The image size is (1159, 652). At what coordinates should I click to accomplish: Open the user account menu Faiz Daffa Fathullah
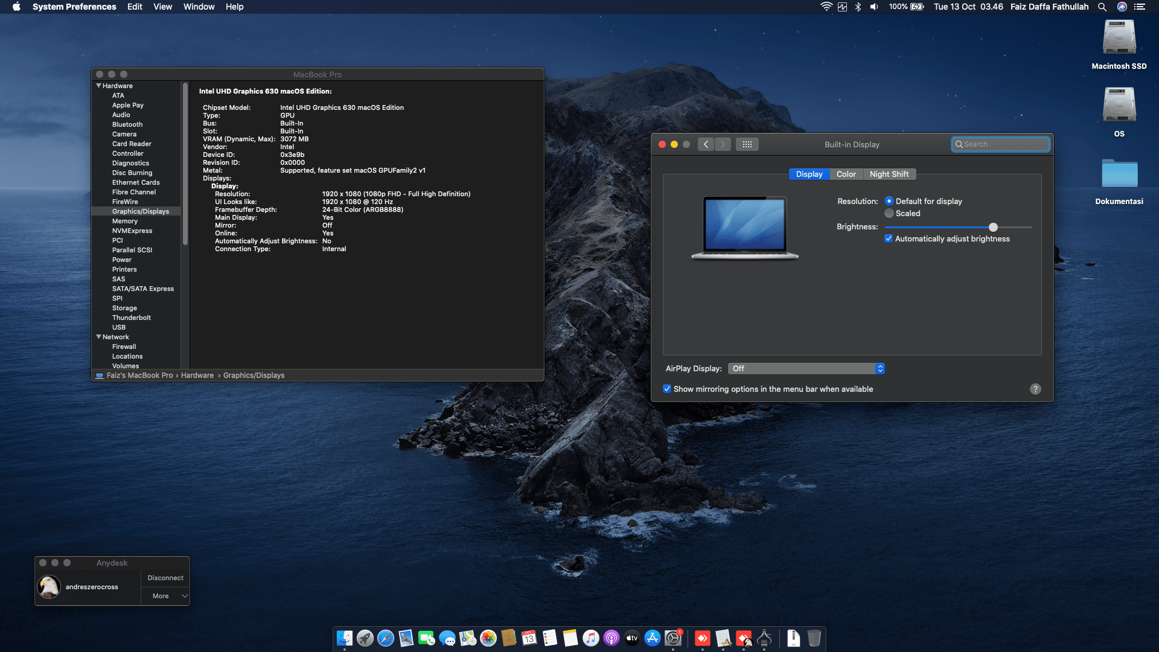point(1049,7)
